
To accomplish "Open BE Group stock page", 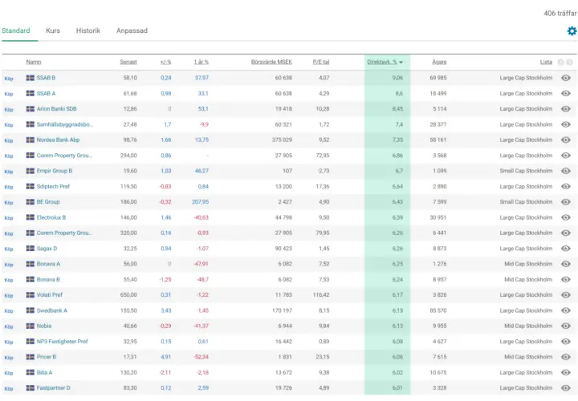I will click(x=48, y=202).
